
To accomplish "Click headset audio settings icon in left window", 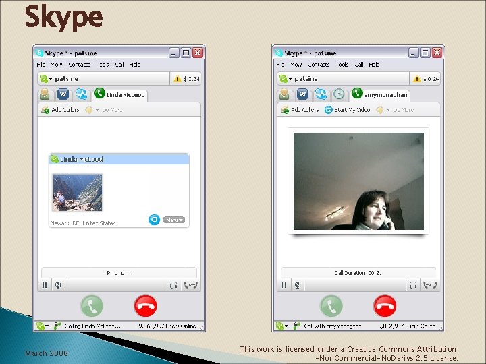I will pos(173,285).
